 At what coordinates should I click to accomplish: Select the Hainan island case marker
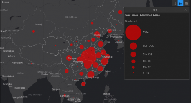[x=83, y=84]
